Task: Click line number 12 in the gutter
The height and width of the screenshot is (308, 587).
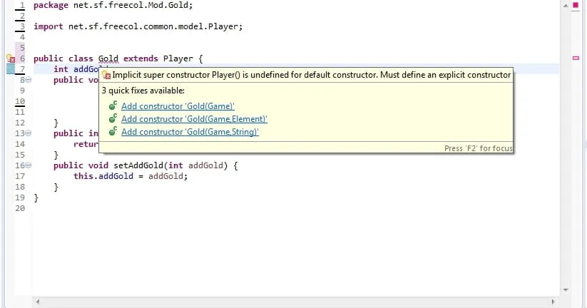Action: click(20, 123)
